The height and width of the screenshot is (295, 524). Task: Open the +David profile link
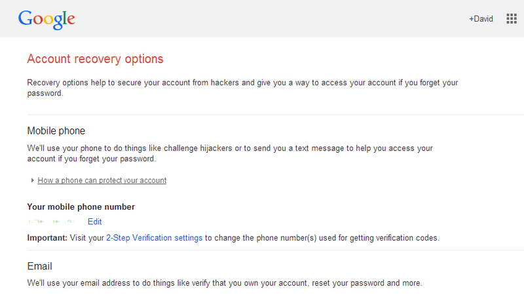[x=481, y=19]
